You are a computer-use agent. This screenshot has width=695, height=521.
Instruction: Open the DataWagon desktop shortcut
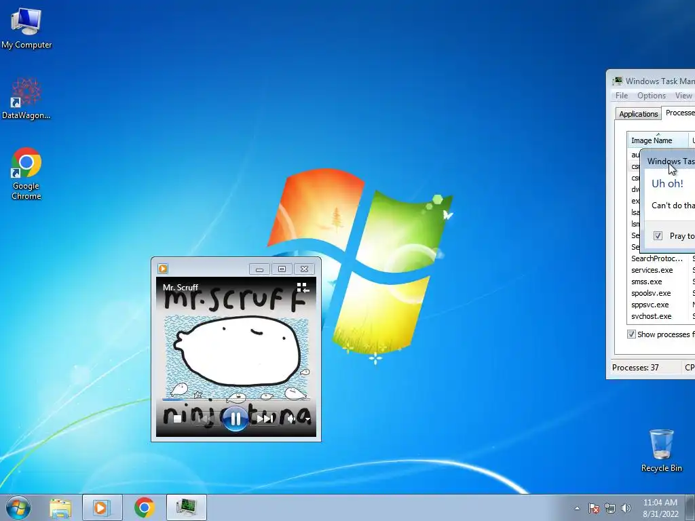26,98
